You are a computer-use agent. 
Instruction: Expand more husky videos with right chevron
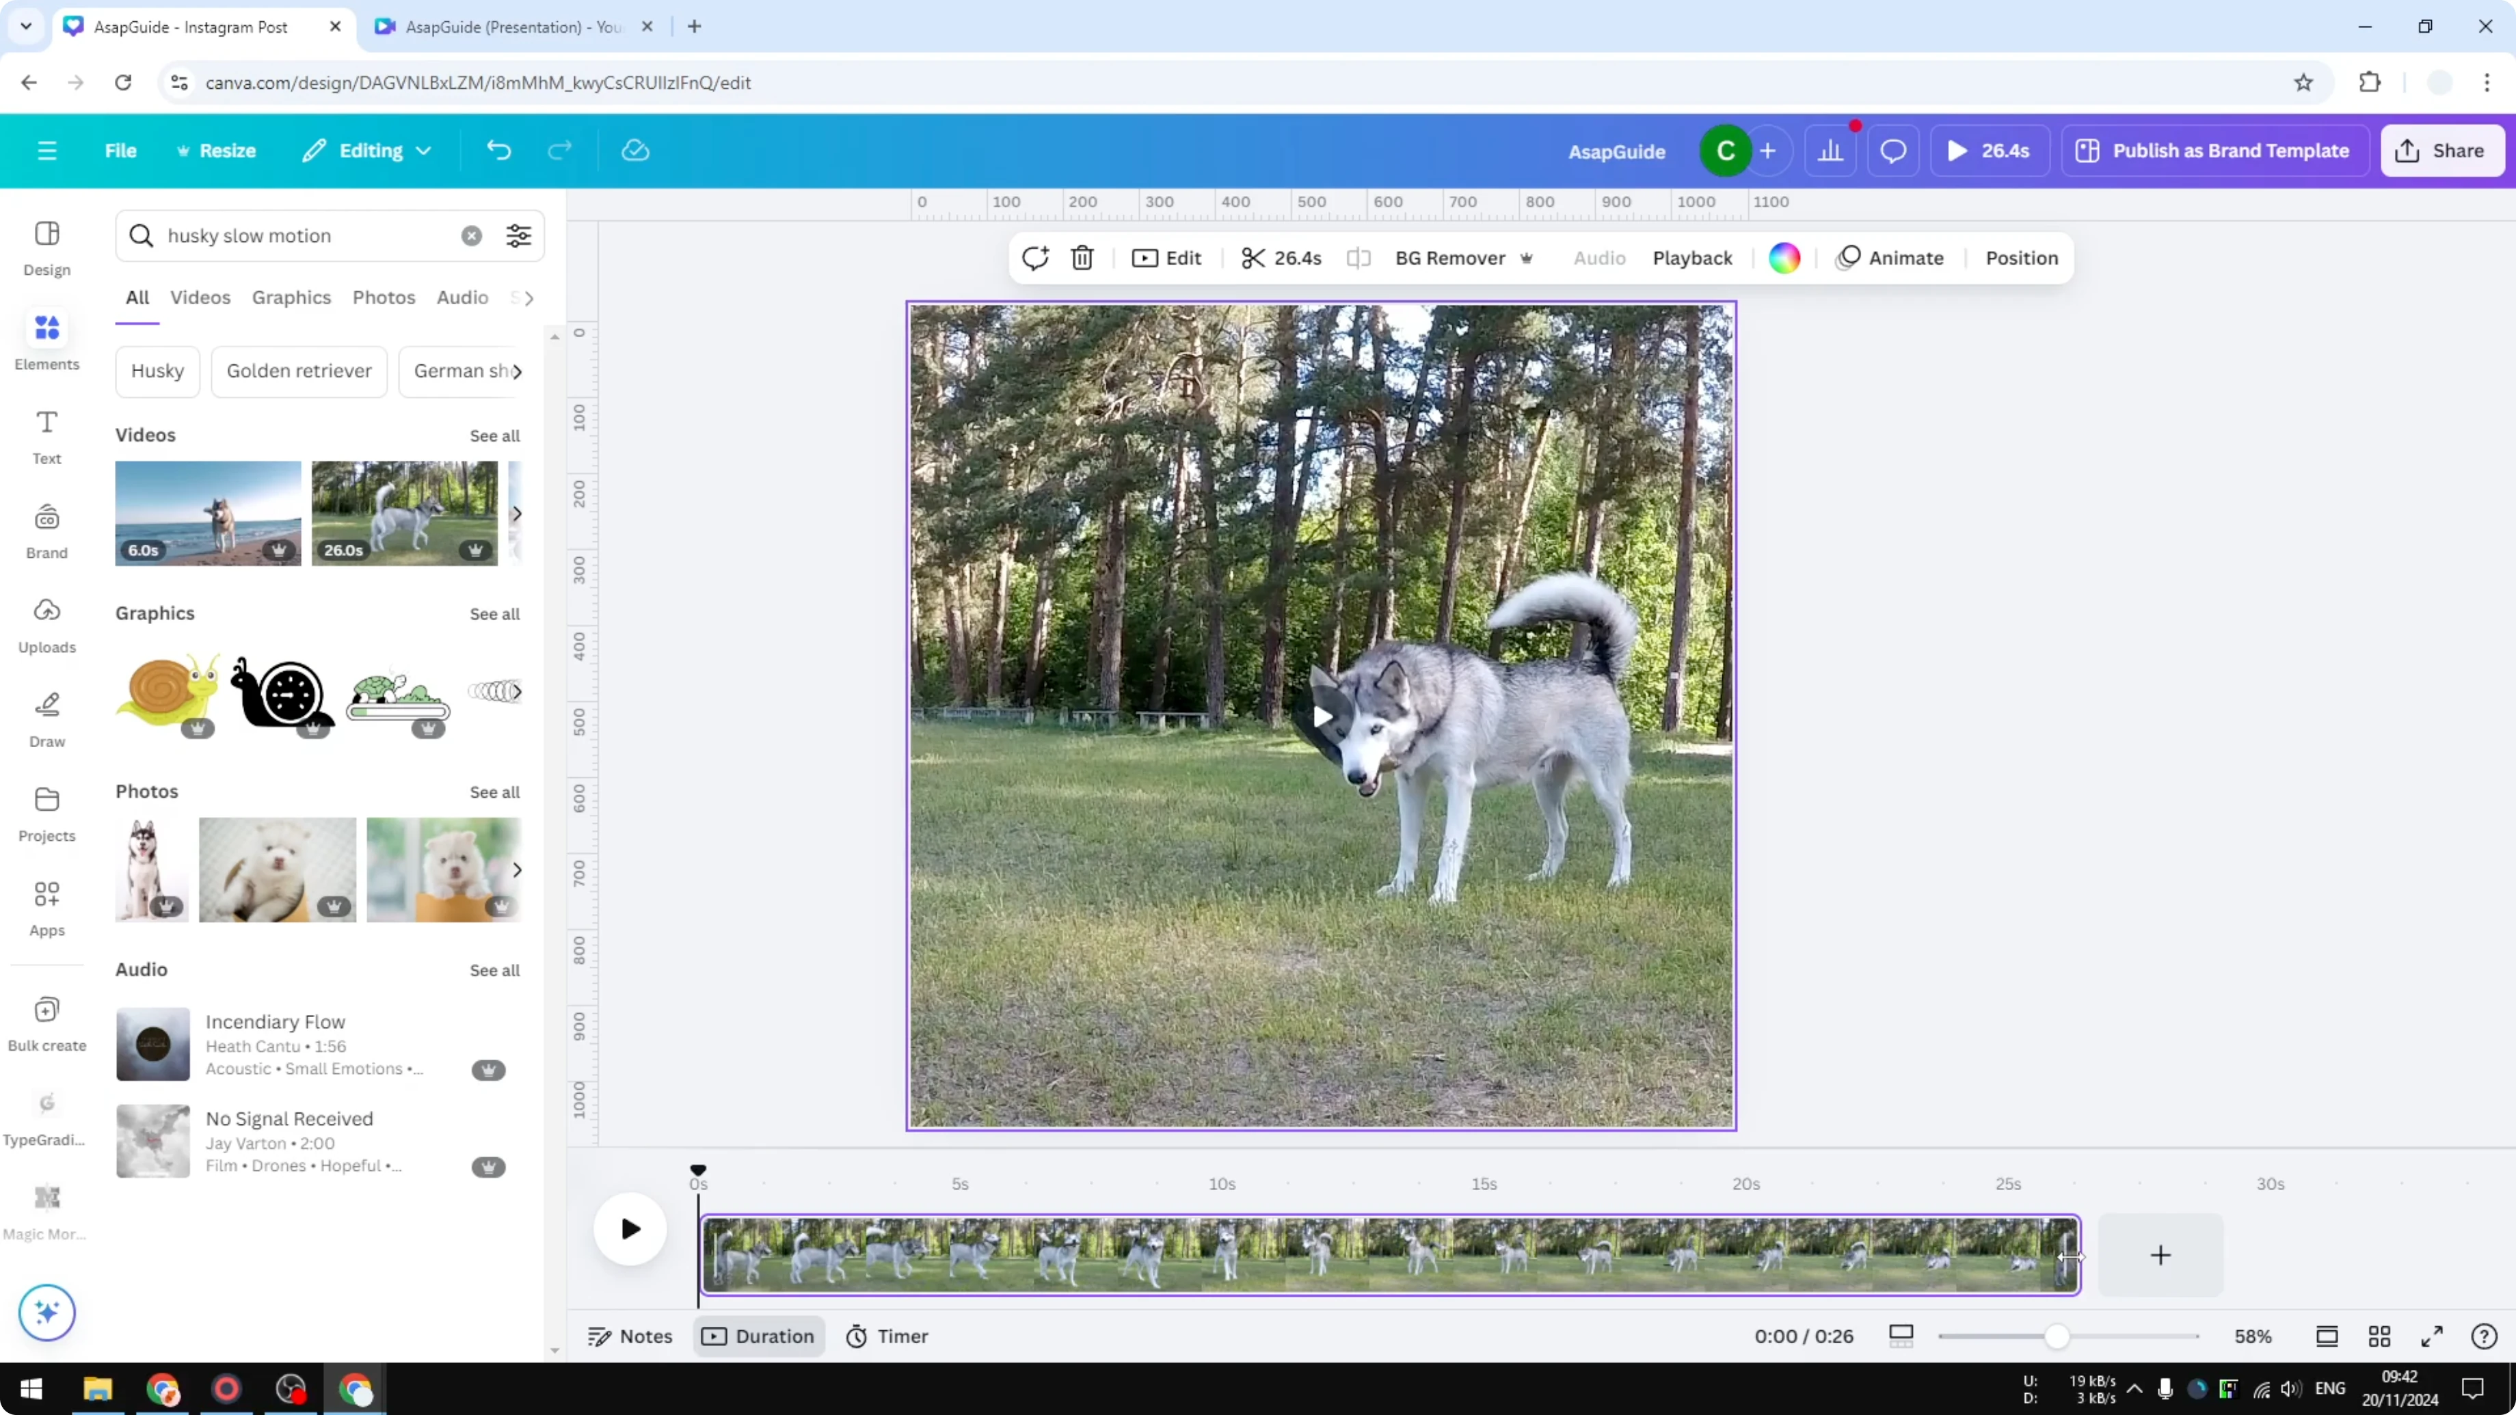click(517, 513)
